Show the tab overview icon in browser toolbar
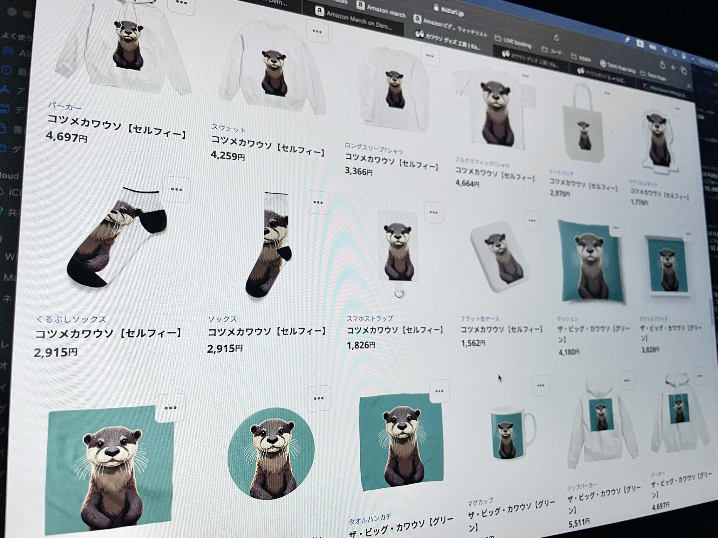This screenshot has height=538, width=718. 683,70
